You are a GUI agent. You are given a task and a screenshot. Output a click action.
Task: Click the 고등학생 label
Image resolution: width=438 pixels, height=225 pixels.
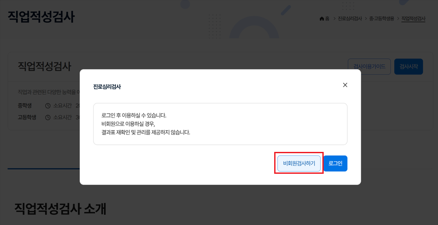point(27,117)
